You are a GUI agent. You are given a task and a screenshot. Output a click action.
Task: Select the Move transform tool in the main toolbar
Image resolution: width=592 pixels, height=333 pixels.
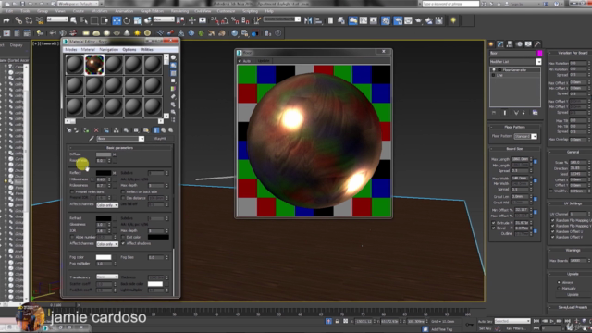(x=117, y=20)
